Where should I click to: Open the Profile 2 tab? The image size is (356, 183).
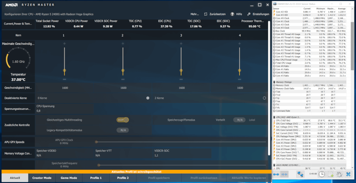point(123,178)
